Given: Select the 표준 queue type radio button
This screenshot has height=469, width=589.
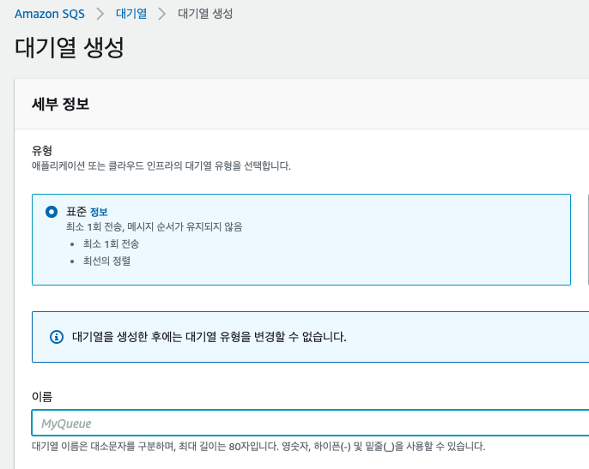Looking at the screenshot, I should 52,212.
